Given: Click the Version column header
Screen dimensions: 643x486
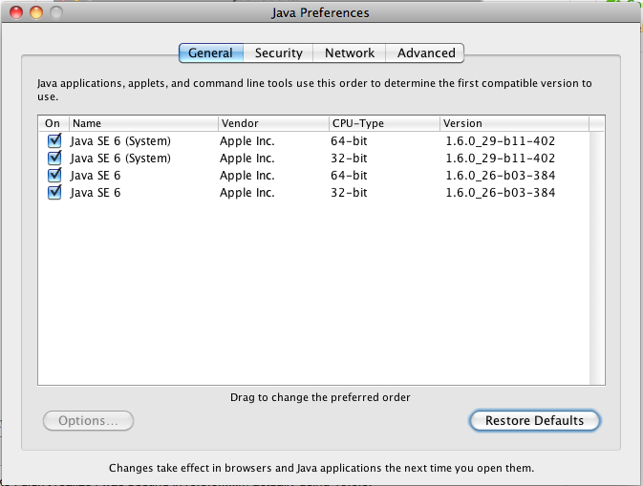Looking at the screenshot, I should pyautogui.click(x=514, y=123).
